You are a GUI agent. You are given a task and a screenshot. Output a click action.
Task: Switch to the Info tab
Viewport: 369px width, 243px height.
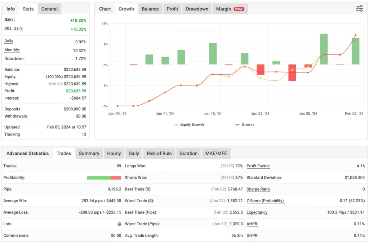tap(10, 9)
